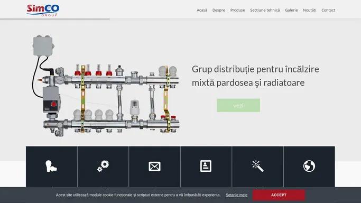Click the envelope mail tile icon
361x203 pixels.
coord(154,167)
